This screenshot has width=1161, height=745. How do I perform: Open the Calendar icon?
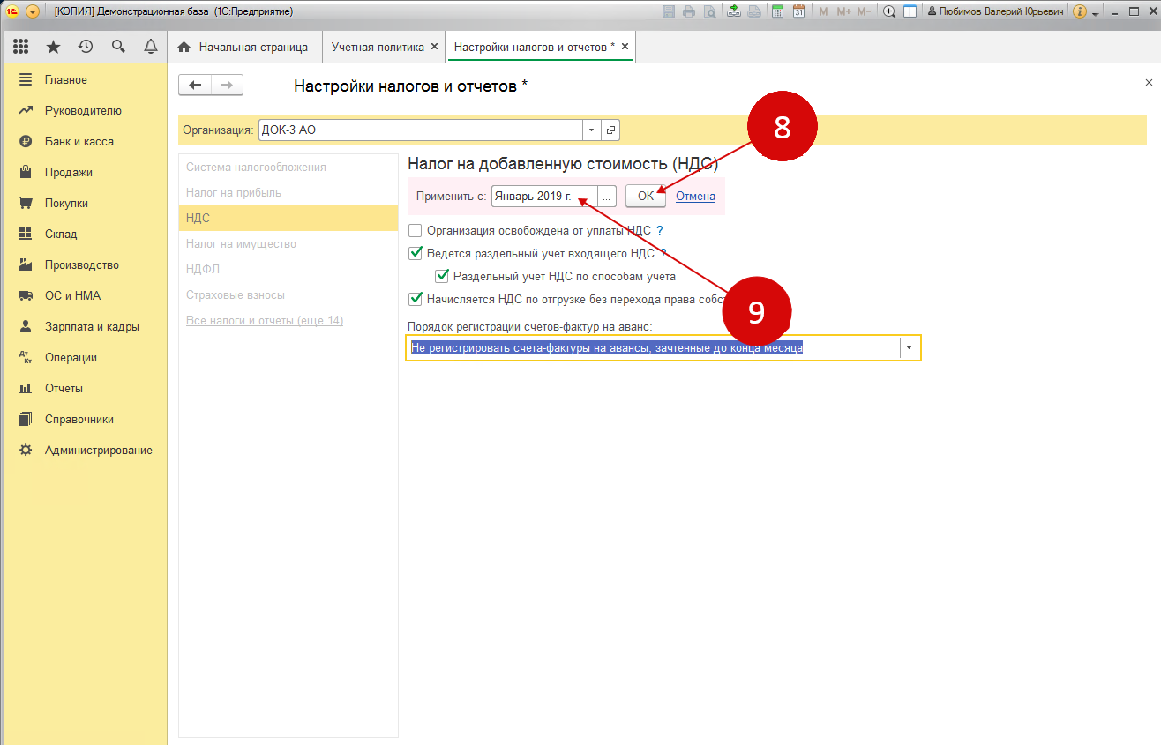coord(798,11)
